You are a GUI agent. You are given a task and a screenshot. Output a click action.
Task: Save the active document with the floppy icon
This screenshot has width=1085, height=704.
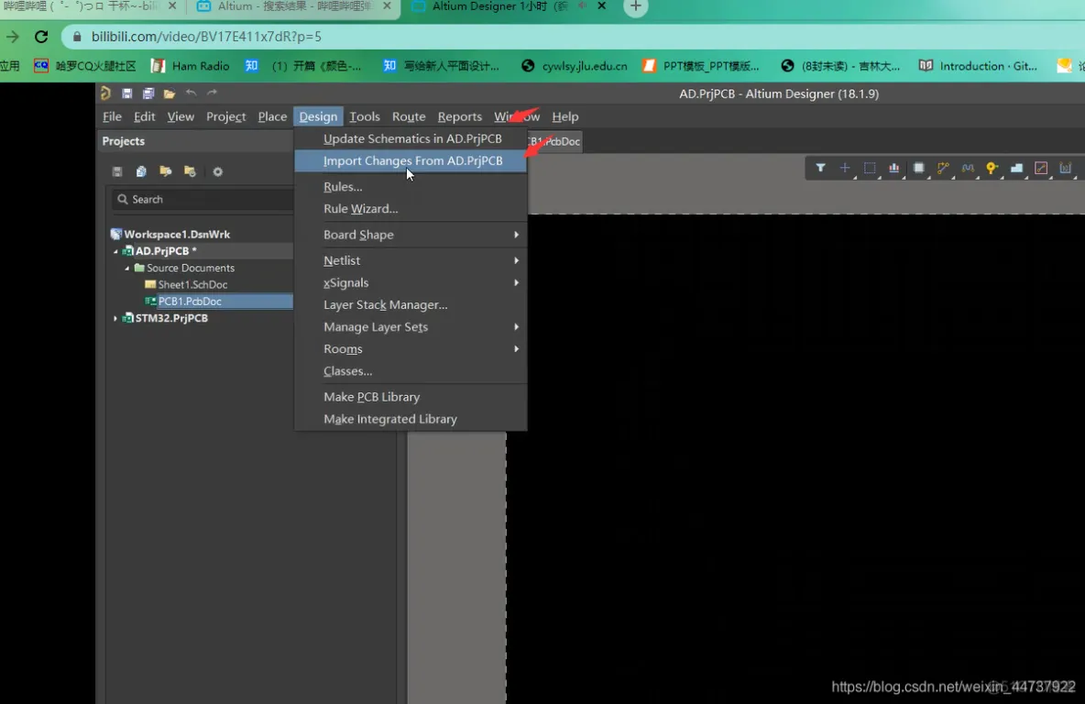(126, 93)
